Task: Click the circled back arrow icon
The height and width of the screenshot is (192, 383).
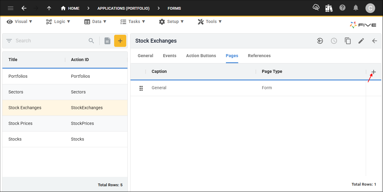Action: coord(320,41)
